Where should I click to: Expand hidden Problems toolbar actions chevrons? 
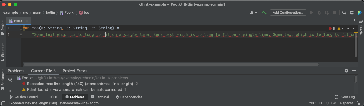coord(10,91)
